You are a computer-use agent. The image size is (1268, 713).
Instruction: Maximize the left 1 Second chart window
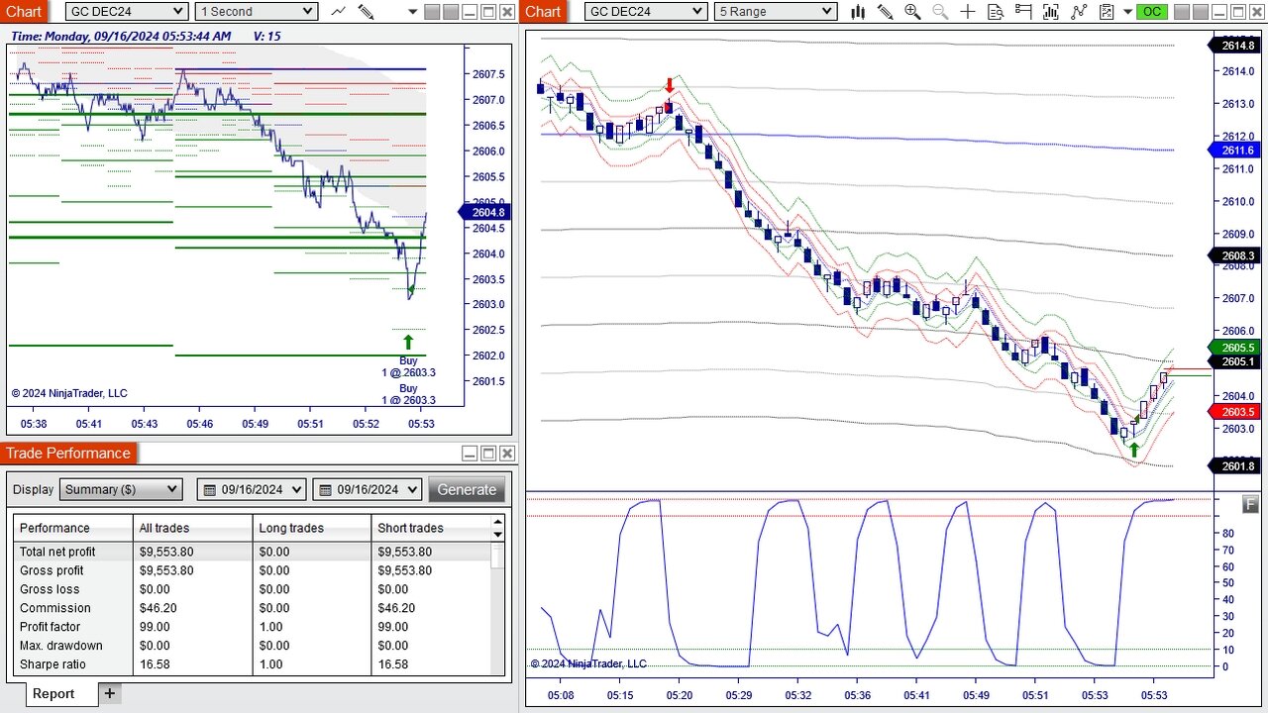[488, 12]
